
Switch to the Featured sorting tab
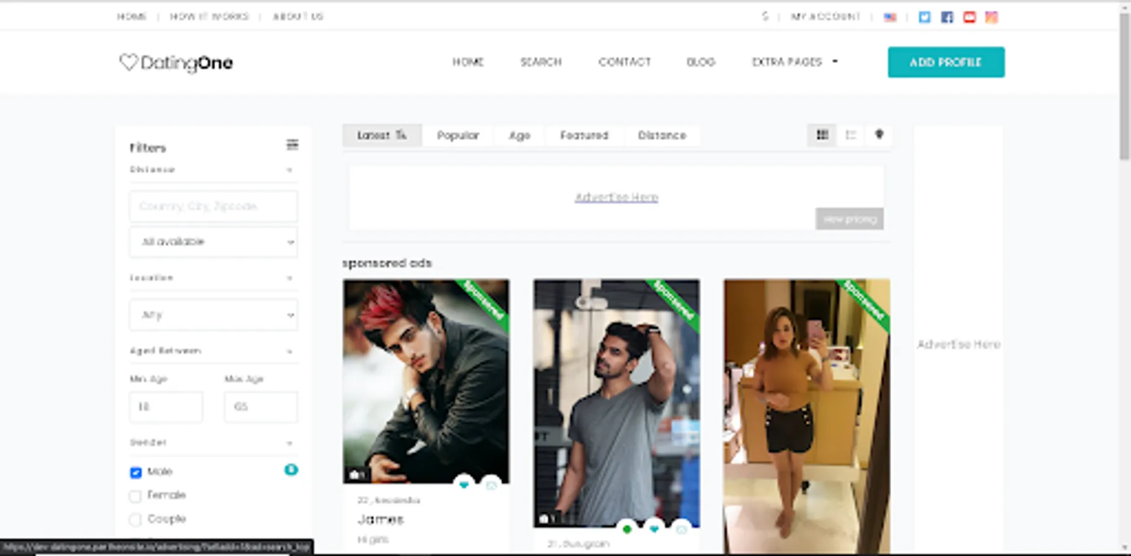tap(584, 135)
